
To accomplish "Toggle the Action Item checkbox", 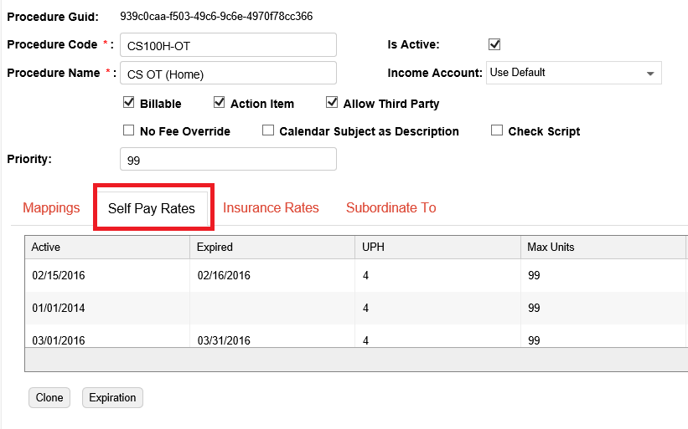I will point(219,102).
